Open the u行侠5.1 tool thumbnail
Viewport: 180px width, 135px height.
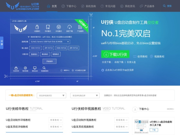click(x=141, y=126)
